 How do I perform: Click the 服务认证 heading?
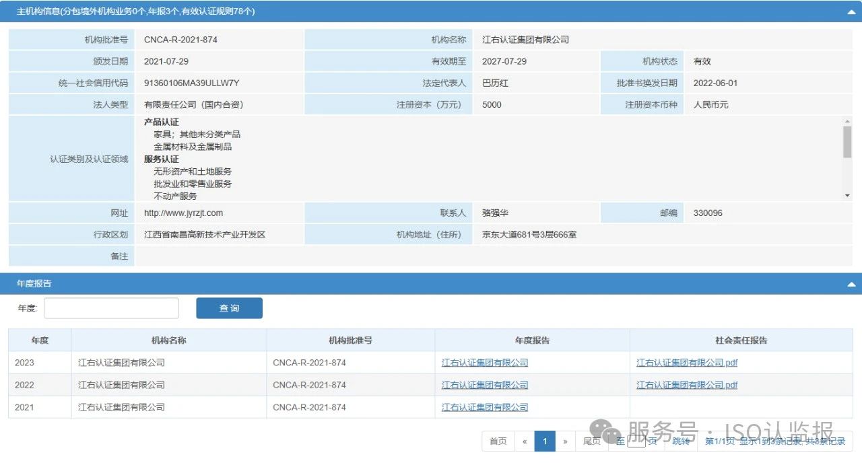162,159
